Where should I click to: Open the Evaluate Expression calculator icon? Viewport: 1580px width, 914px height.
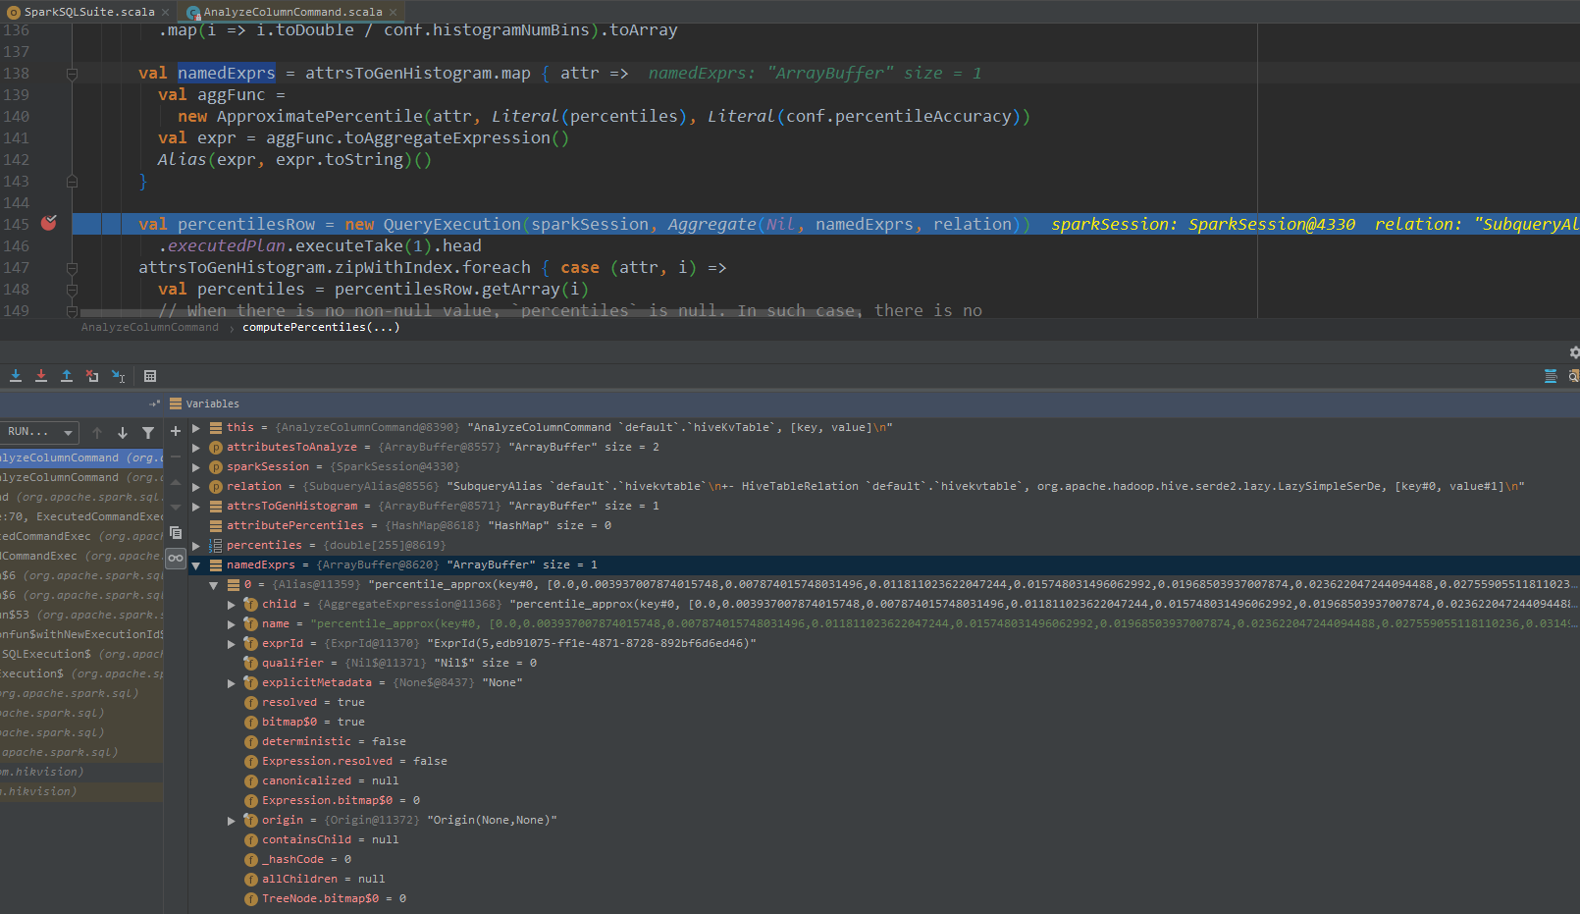(150, 376)
